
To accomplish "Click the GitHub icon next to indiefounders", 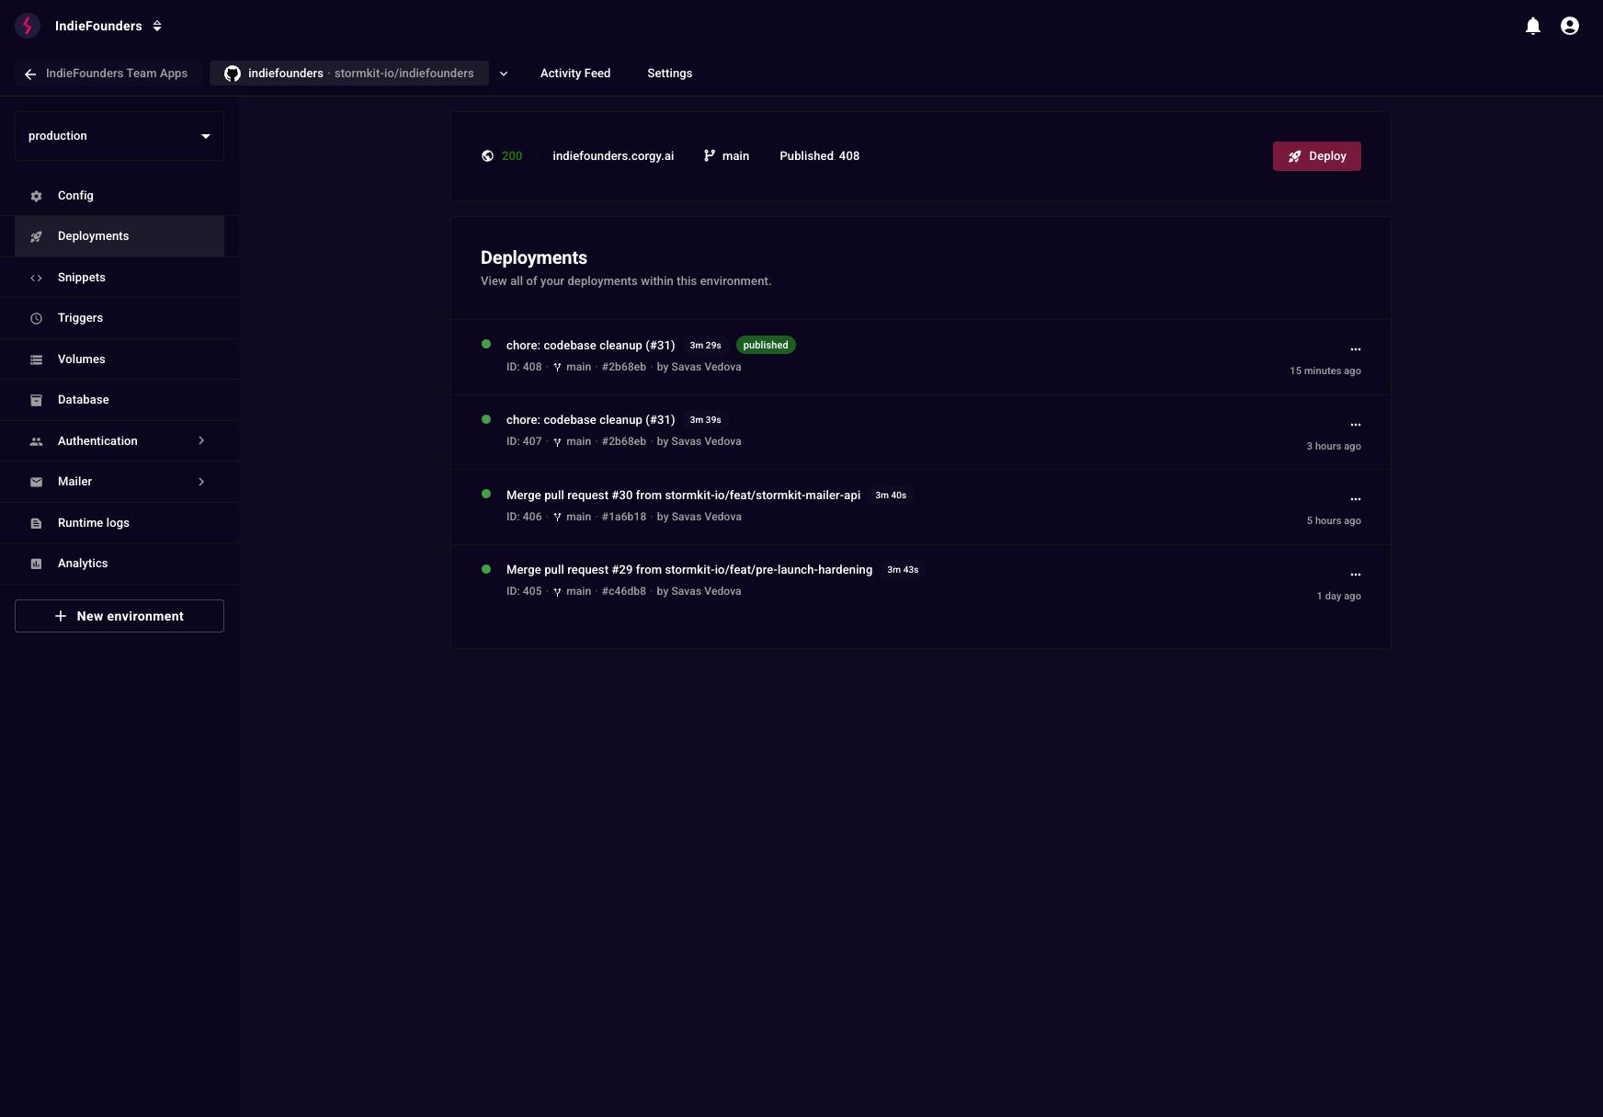I will (x=233, y=74).
